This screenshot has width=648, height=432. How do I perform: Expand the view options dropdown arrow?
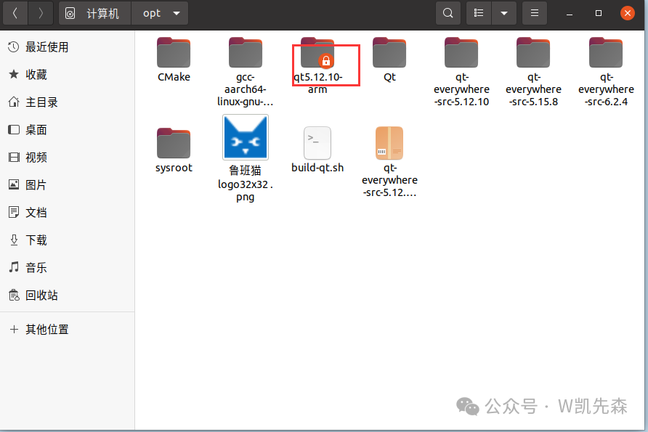tap(504, 13)
